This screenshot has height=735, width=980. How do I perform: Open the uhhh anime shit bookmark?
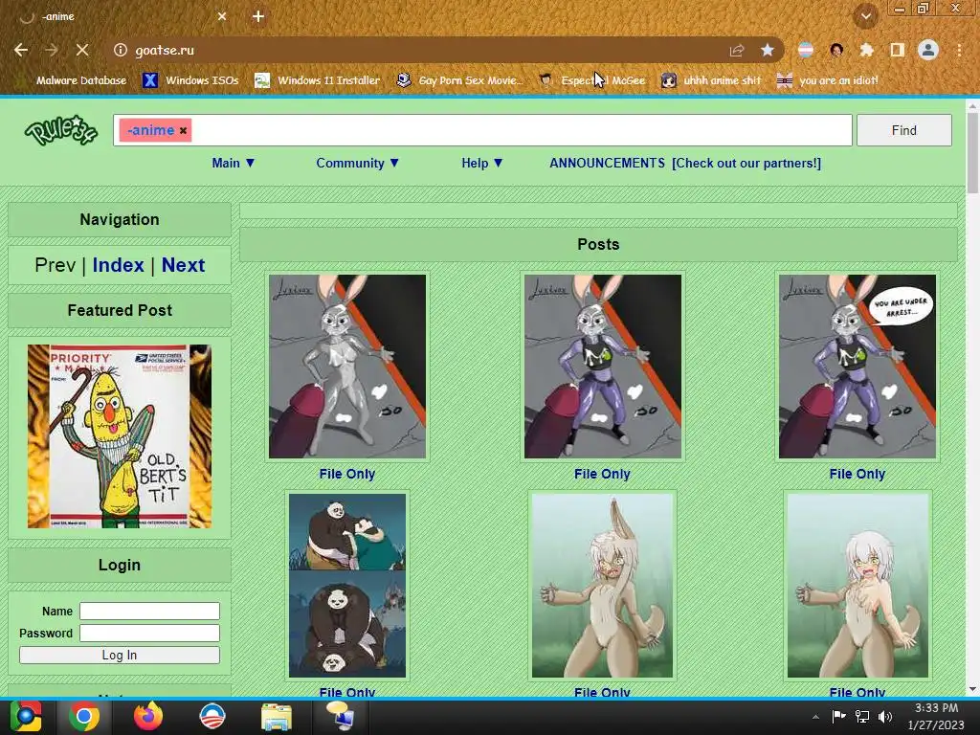pyautogui.click(x=711, y=80)
